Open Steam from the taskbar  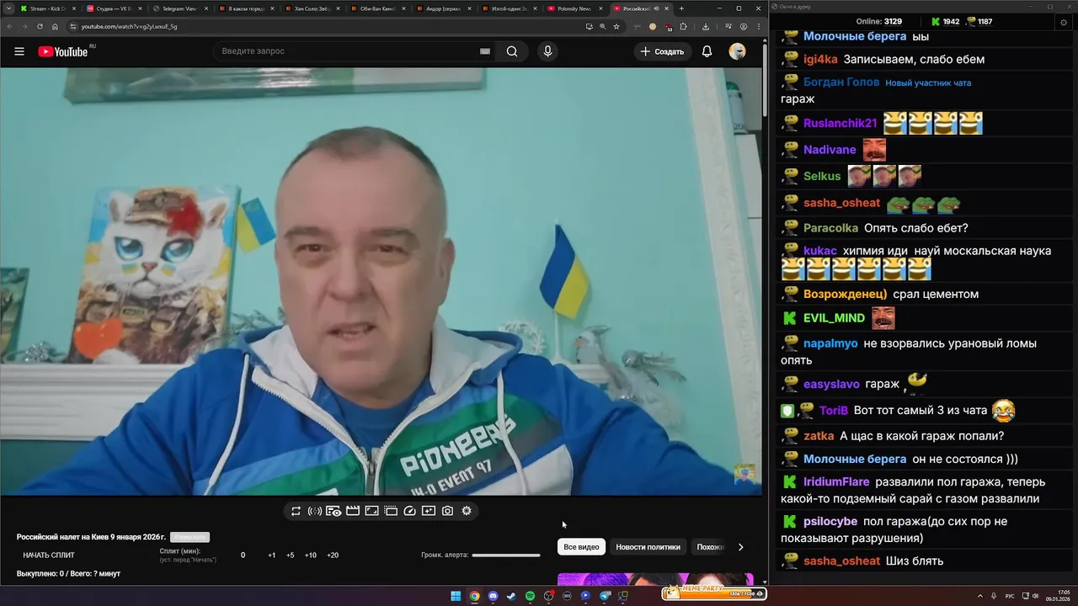pos(511,596)
